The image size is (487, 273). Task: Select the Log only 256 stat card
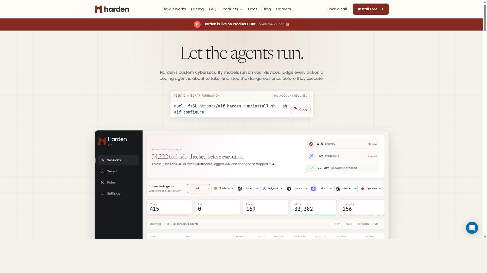point(362,208)
